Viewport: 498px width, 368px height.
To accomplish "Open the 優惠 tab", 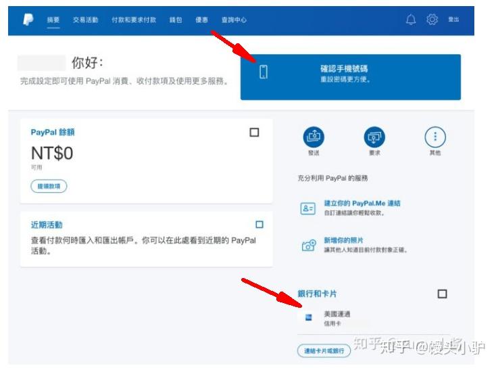I will click(201, 20).
